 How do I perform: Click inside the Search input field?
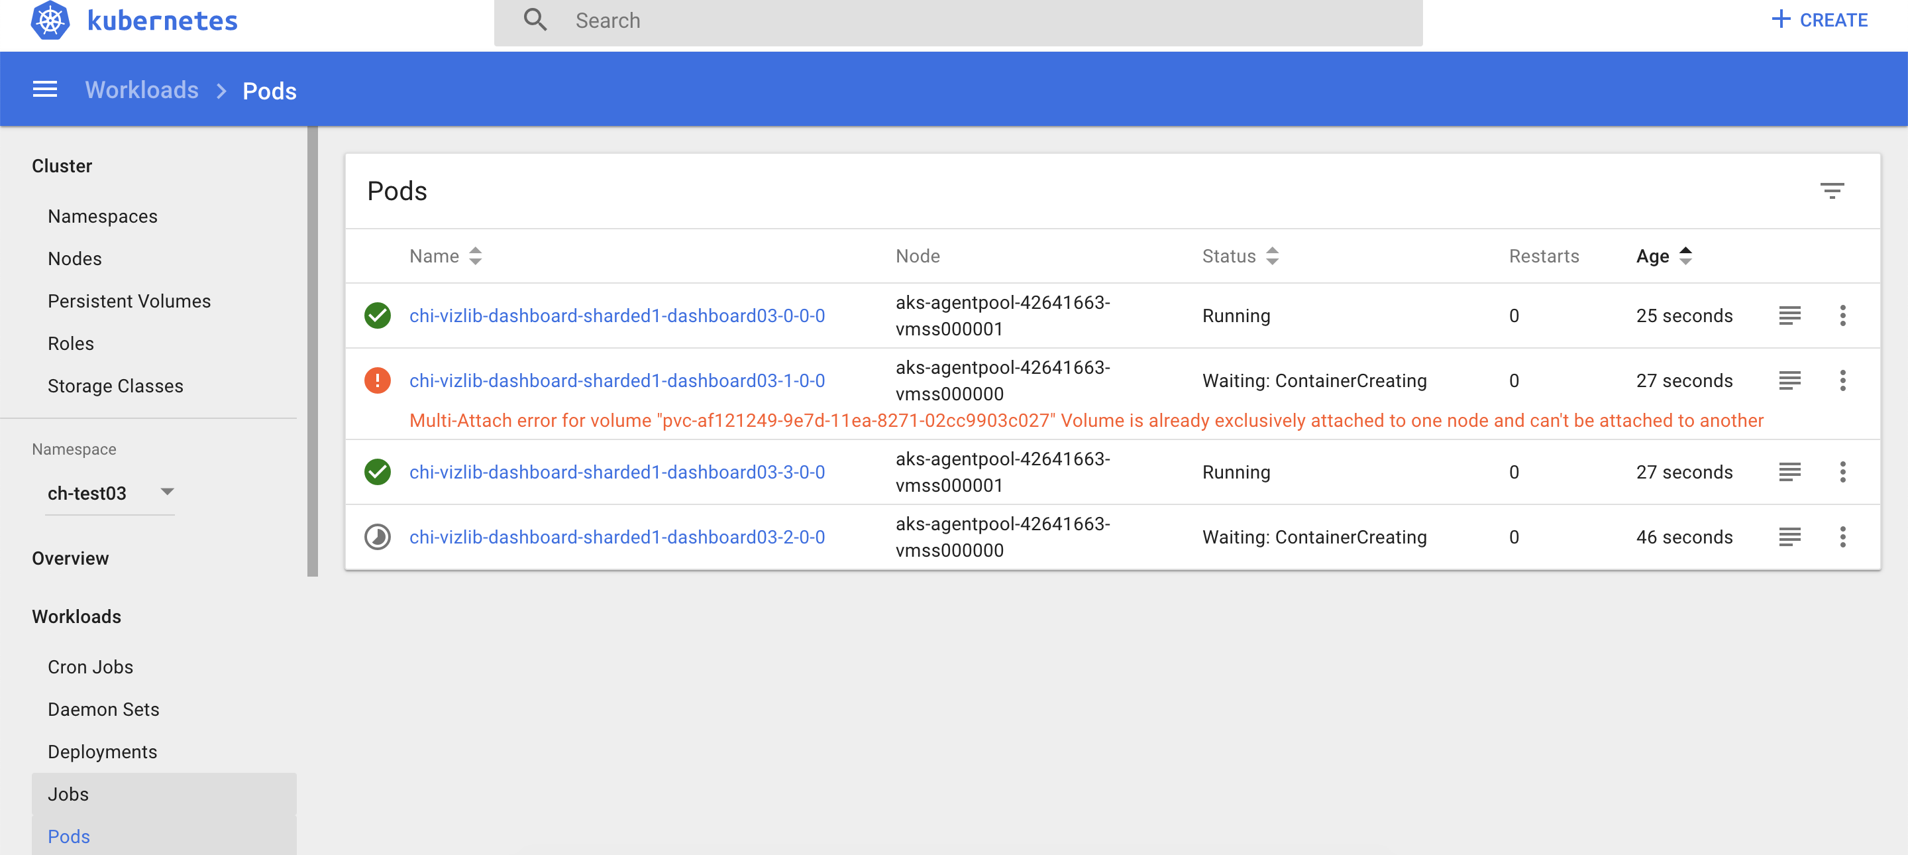815,20
